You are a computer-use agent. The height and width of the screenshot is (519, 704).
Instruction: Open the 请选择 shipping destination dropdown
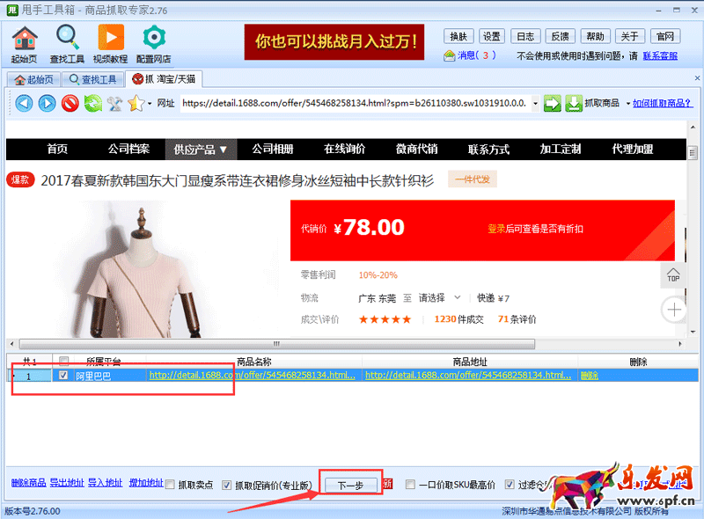pos(436,298)
